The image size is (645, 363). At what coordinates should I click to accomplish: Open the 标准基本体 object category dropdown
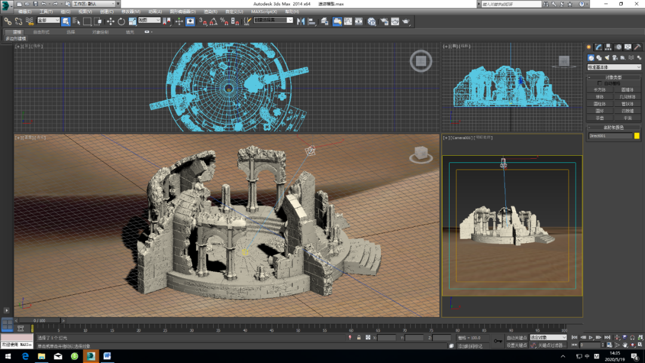point(614,67)
